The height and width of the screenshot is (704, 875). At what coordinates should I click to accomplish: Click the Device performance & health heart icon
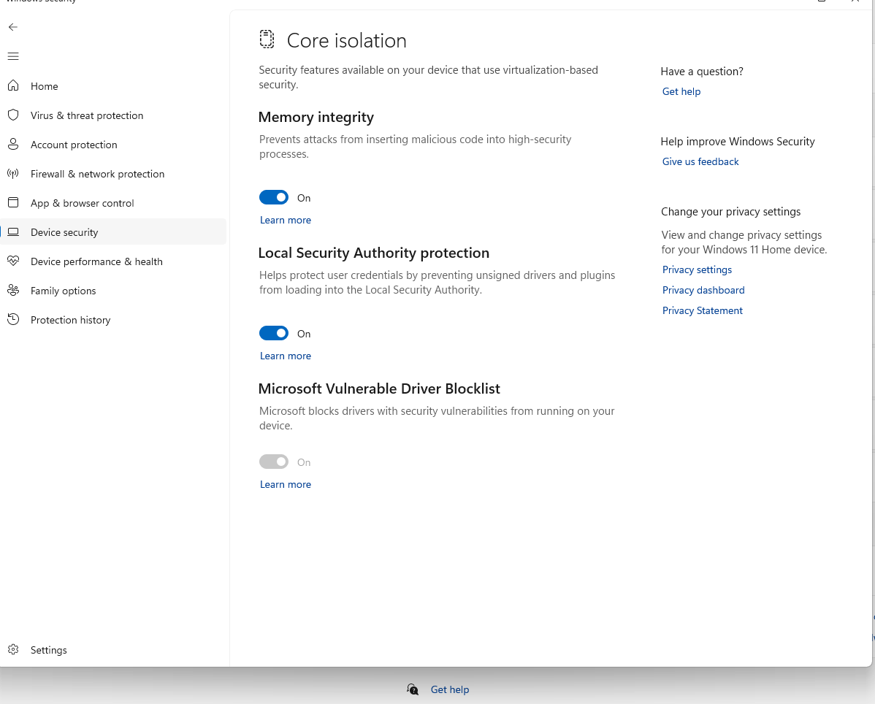tap(13, 261)
